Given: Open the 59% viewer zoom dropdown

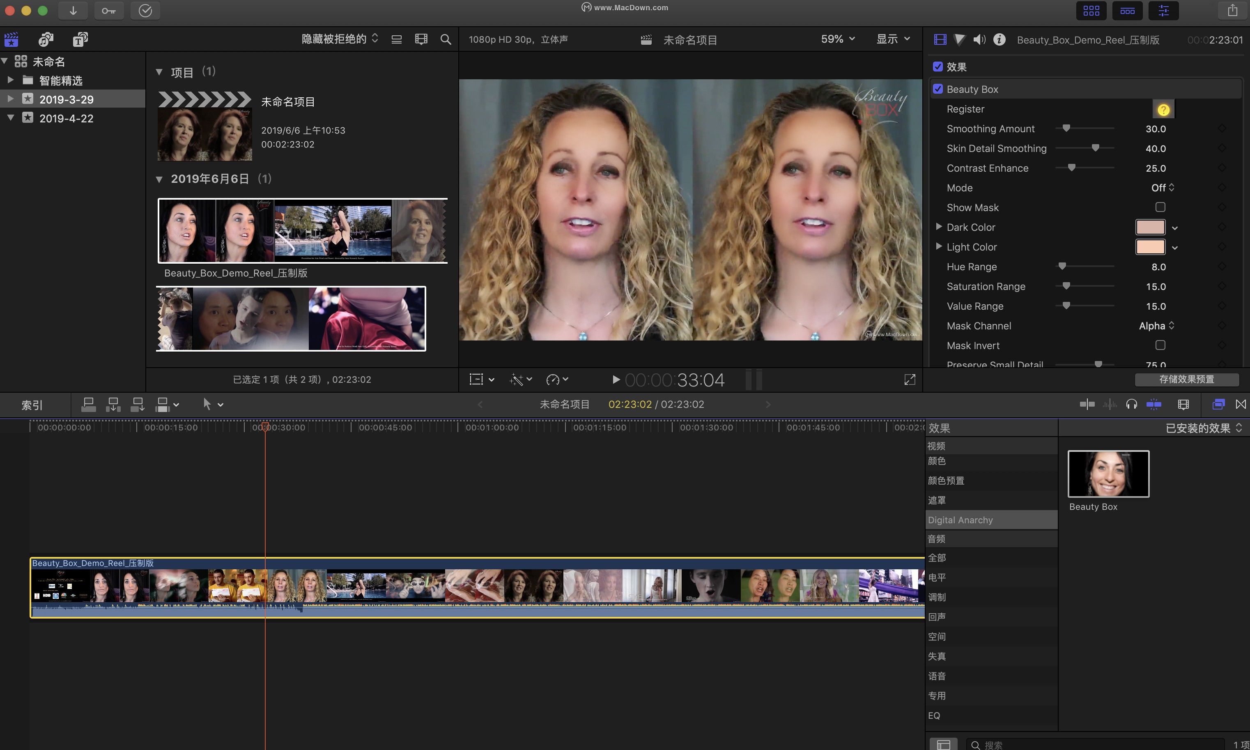Looking at the screenshot, I should coord(838,39).
